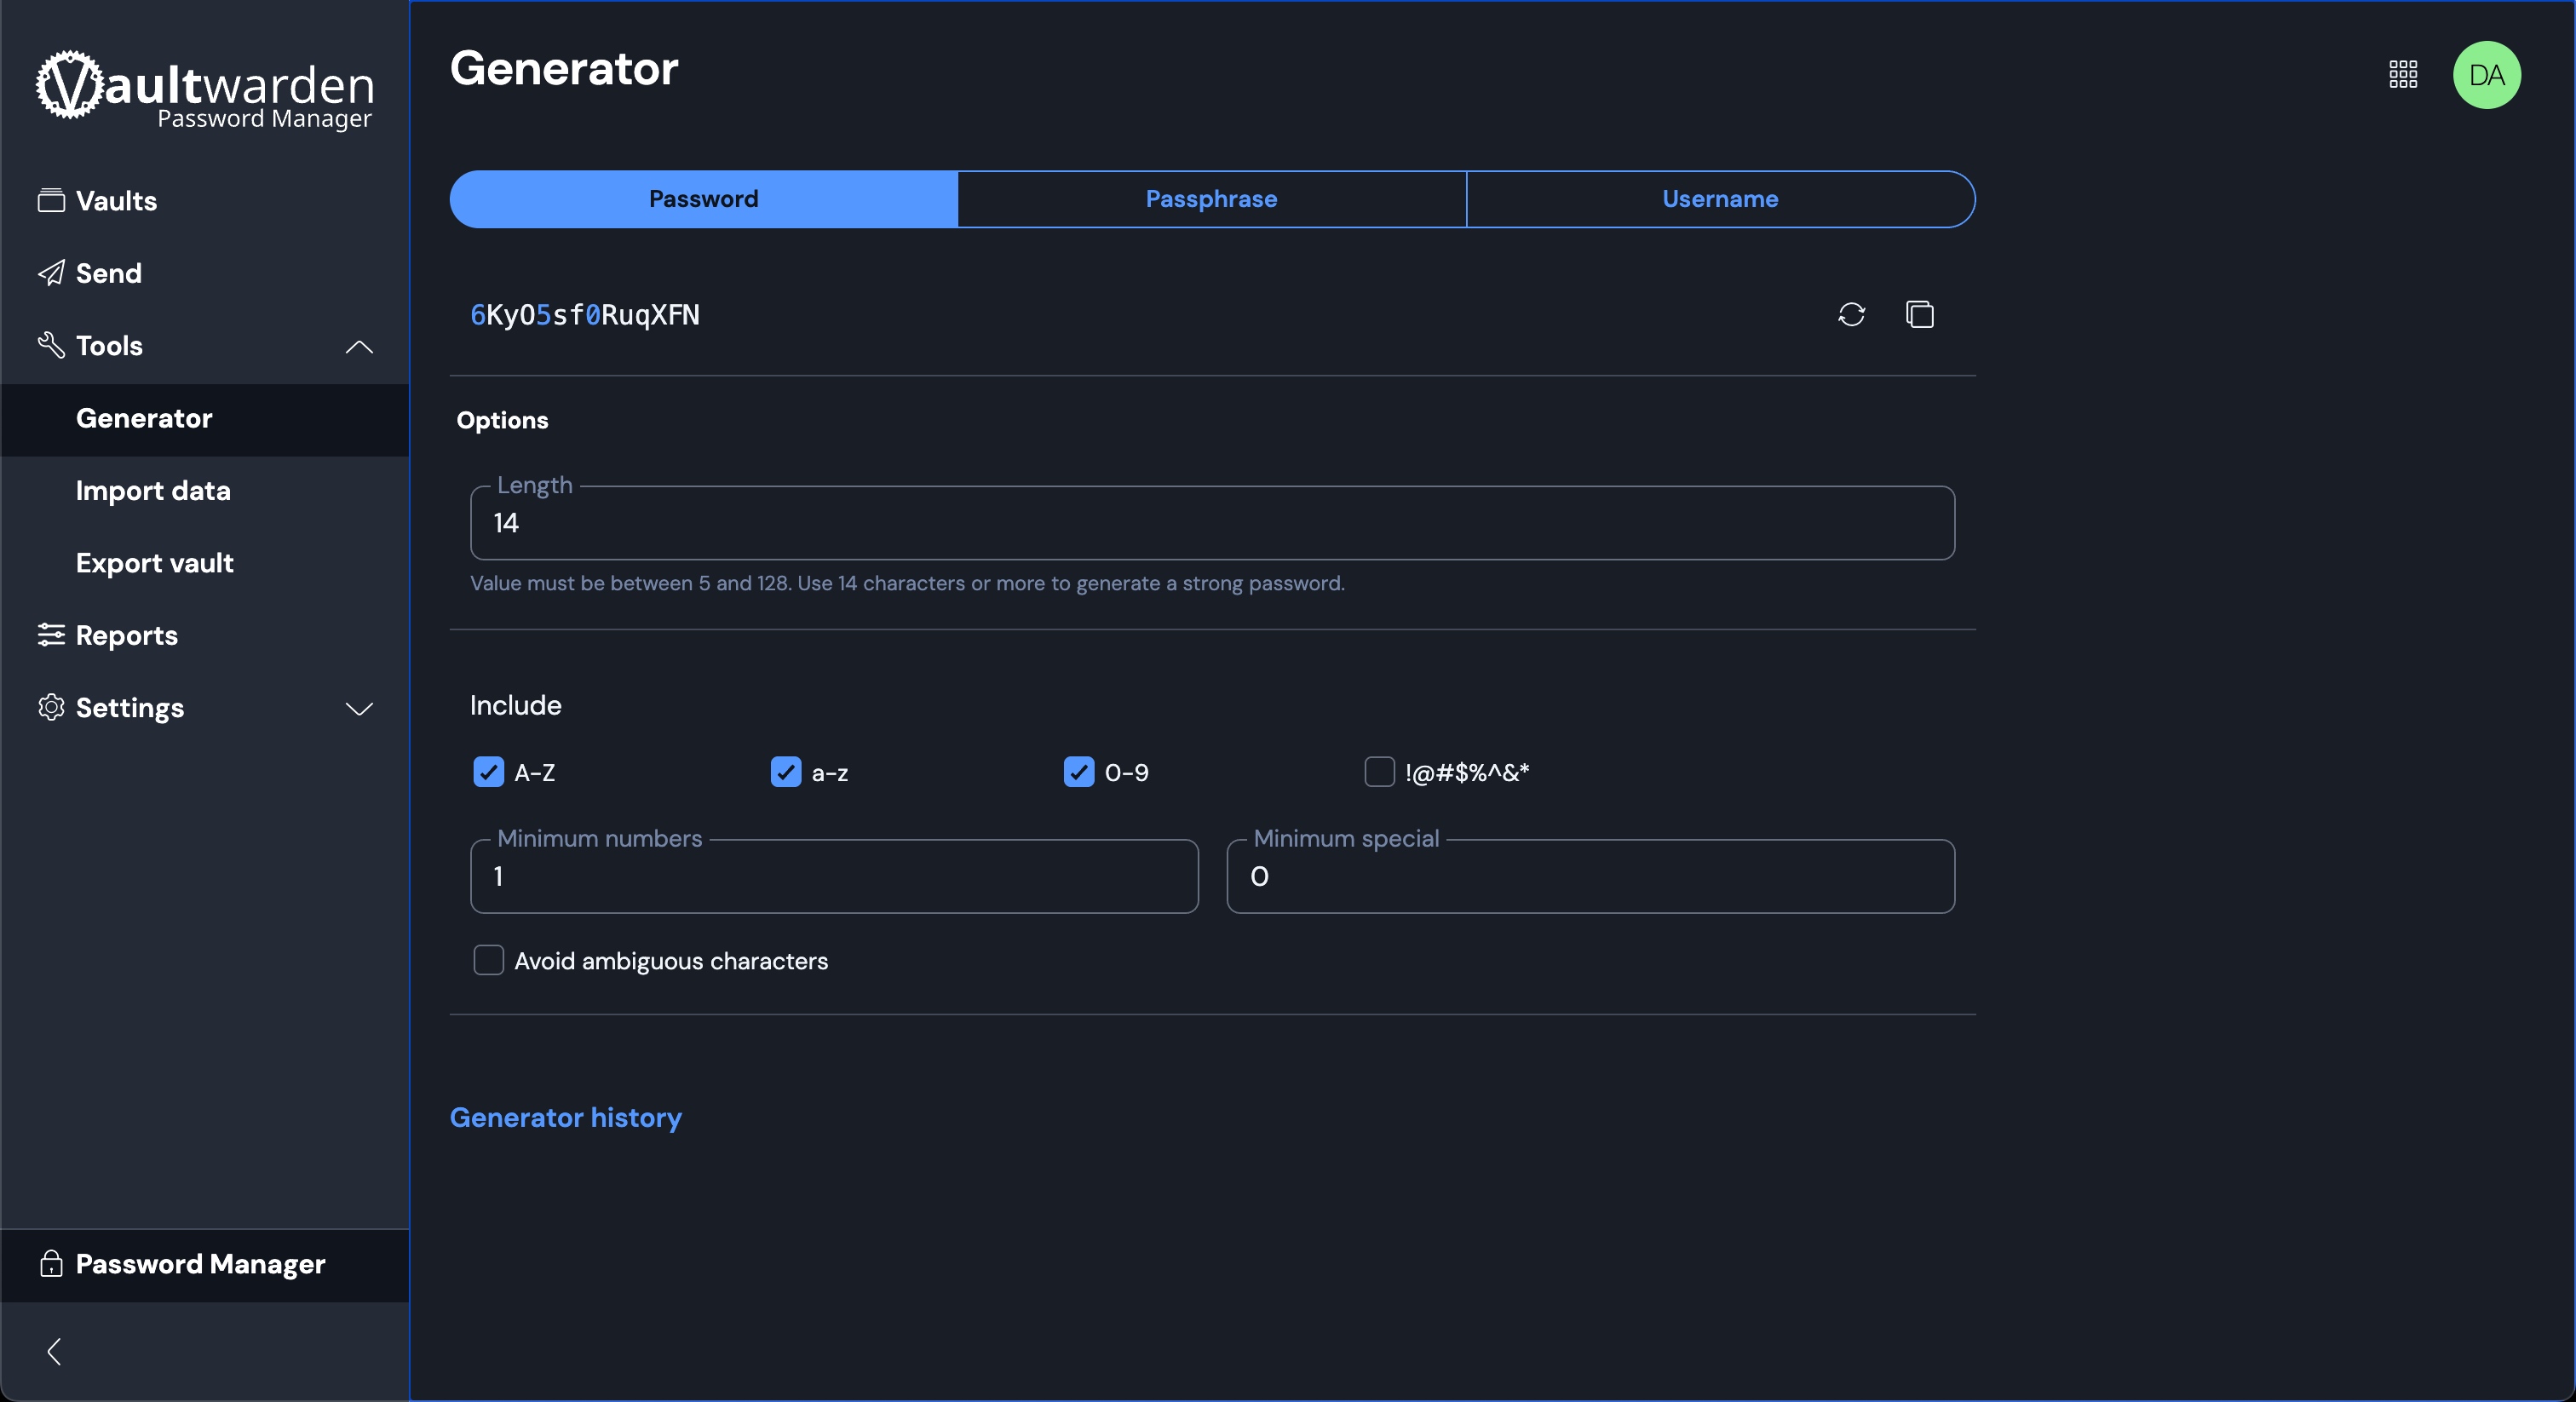This screenshot has width=2576, height=1402.
Task: Switch to the Username tab
Action: 1720,199
